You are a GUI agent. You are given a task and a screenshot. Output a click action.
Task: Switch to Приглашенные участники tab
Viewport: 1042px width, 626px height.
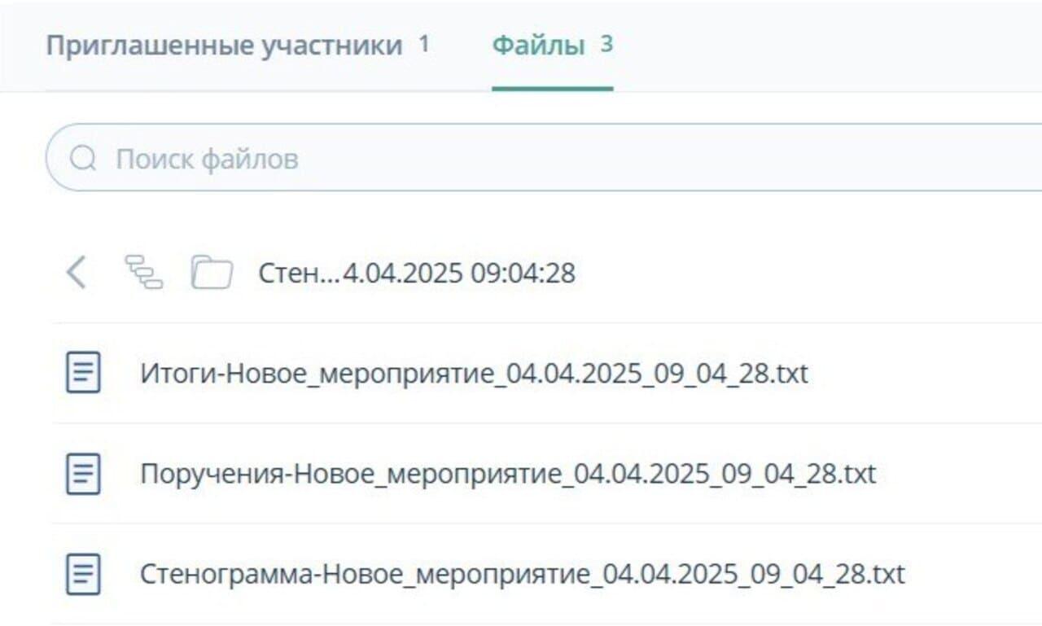tap(224, 46)
